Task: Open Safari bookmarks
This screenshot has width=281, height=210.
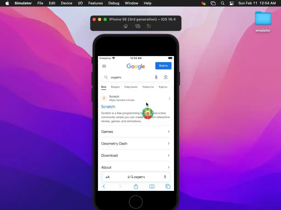Action: point(152,186)
